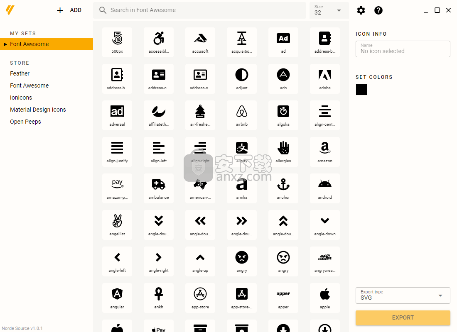Choose the angle-right icon
This screenshot has height=332, width=457.
pyautogui.click(x=159, y=261)
